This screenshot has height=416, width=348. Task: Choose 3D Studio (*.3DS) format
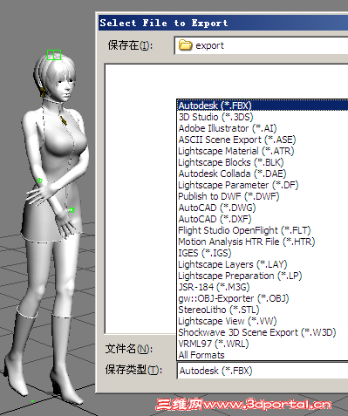(x=263, y=117)
